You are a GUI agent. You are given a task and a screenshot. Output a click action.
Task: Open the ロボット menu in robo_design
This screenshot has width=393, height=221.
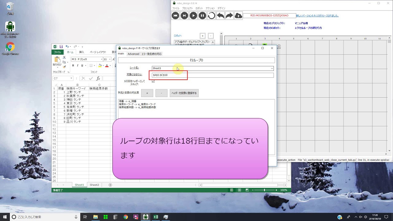tap(199, 8)
